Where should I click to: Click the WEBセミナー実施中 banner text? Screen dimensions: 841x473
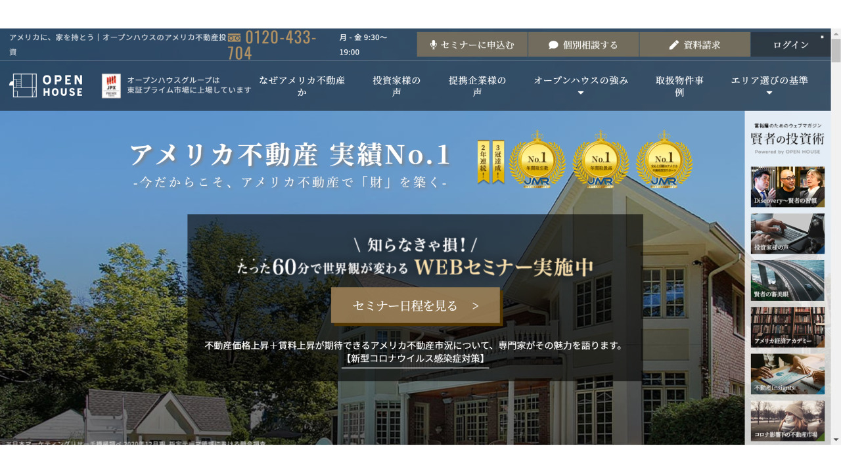click(x=503, y=267)
